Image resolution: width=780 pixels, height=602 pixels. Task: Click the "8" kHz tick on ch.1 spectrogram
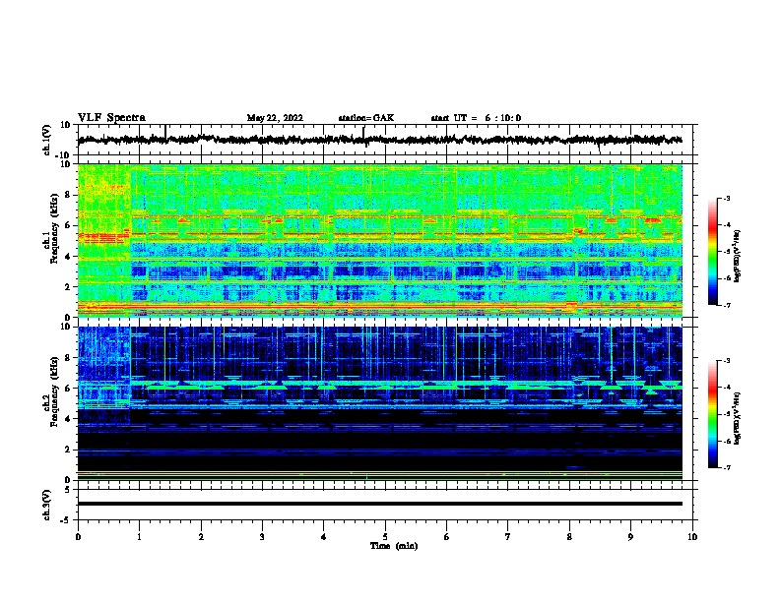[x=69, y=195]
